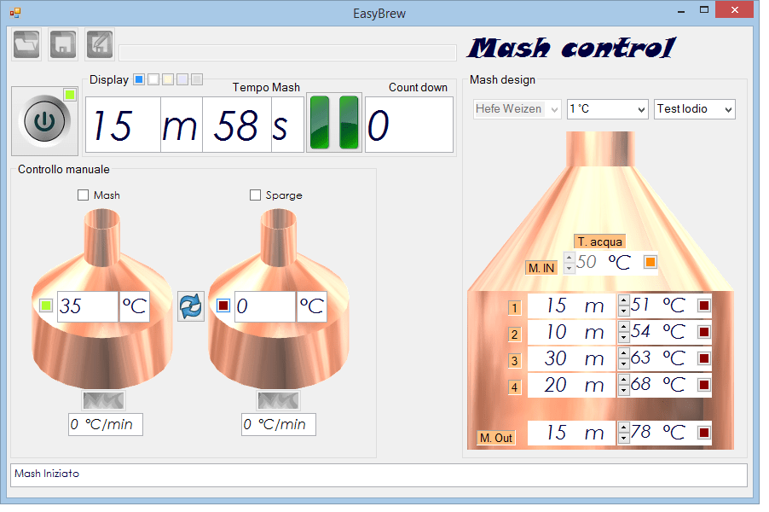Click M. Out duration field 15 m

click(x=571, y=433)
